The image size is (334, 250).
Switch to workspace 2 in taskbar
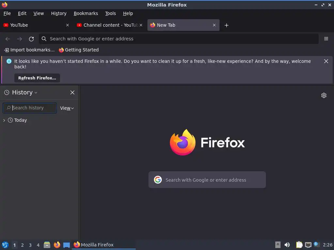23,245
